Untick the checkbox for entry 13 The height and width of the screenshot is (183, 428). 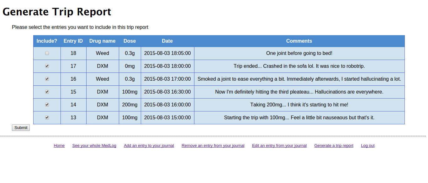click(47, 118)
